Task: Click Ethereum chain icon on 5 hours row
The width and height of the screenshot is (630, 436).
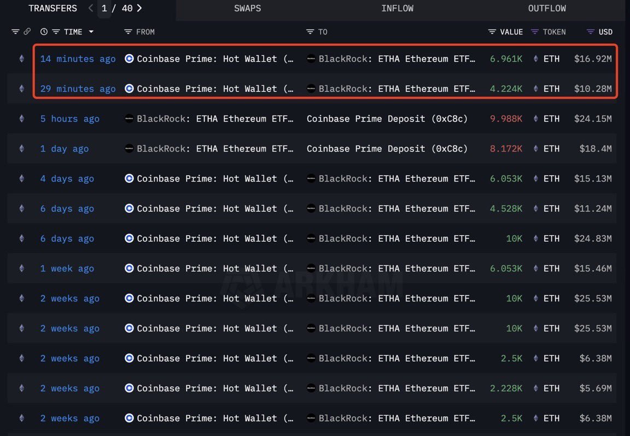Action: click(x=22, y=119)
